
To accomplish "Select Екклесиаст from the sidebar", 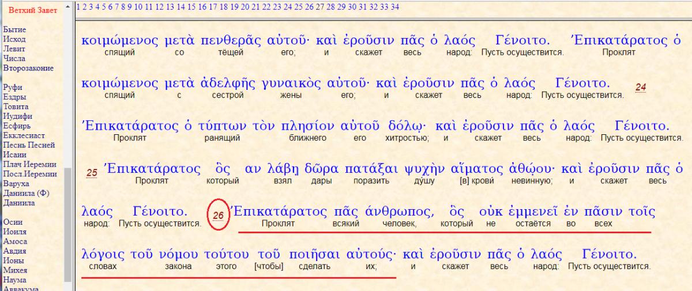I will point(25,136).
